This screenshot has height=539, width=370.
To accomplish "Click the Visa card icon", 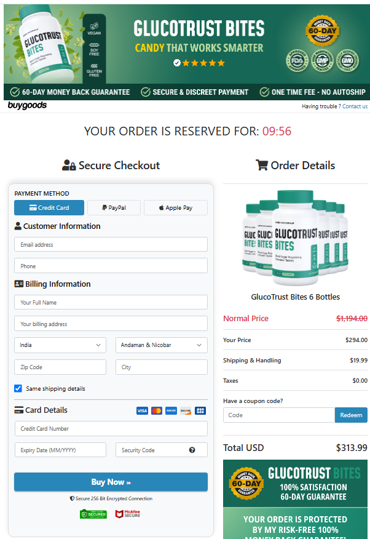I will click(142, 410).
